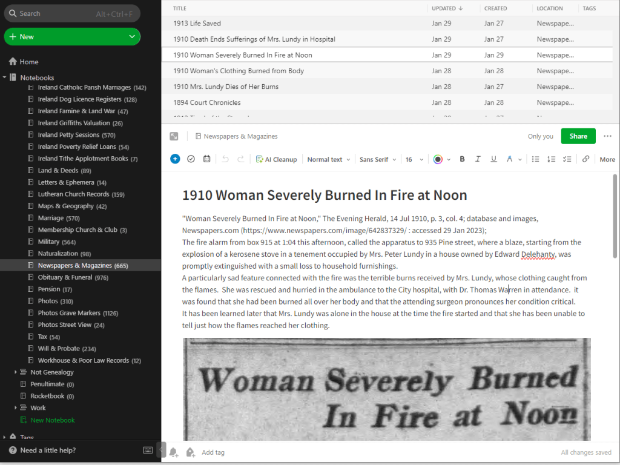Viewport: 620px width, 465px height.
Task: Open the Sans Serif font dropdown
Action: pyautogui.click(x=377, y=159)
